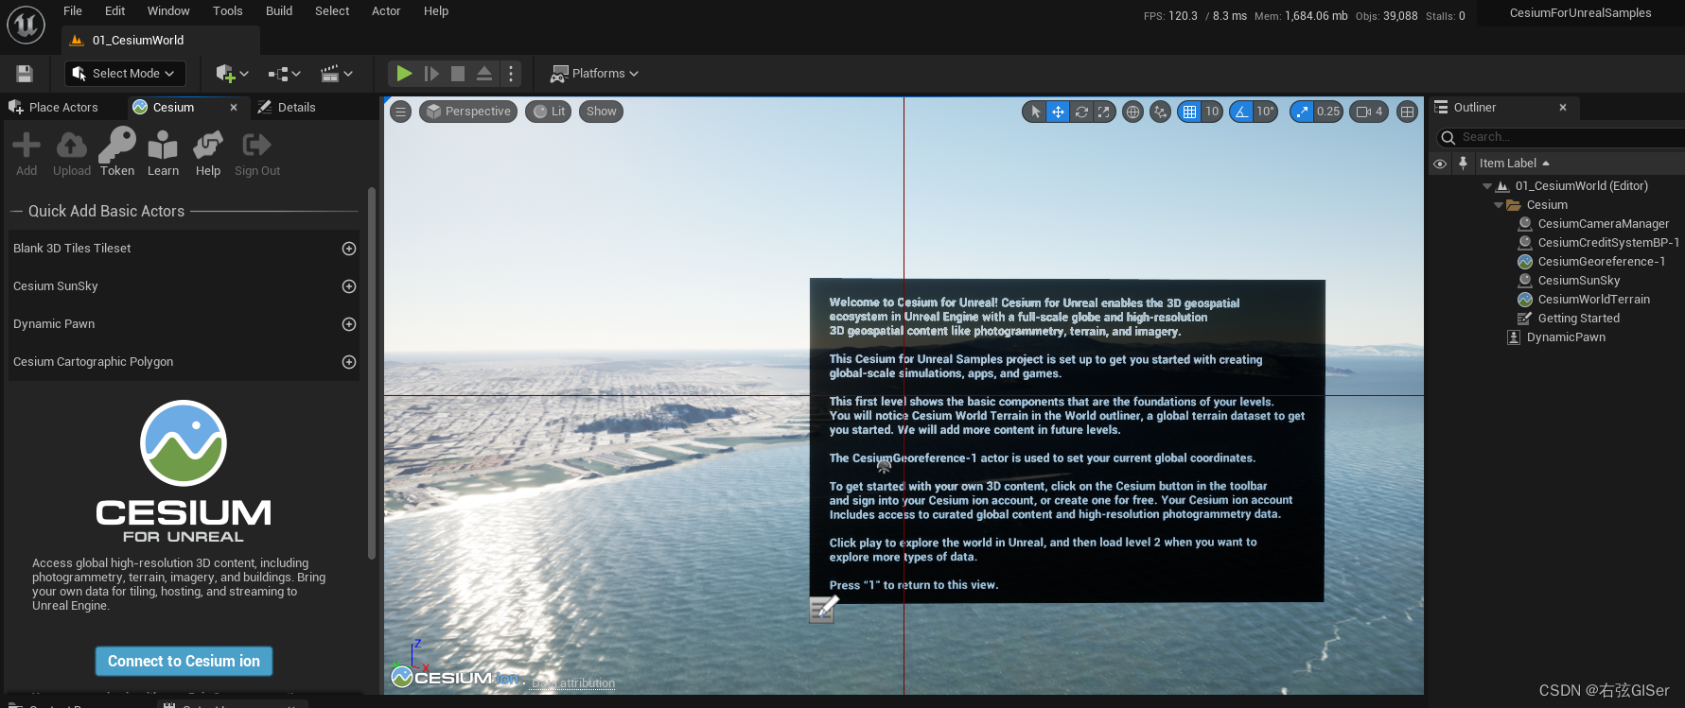Screen dimensions: 1685x708
Task: Activate the Select objects tool in viewport
Action: (x=1035, y=112)
